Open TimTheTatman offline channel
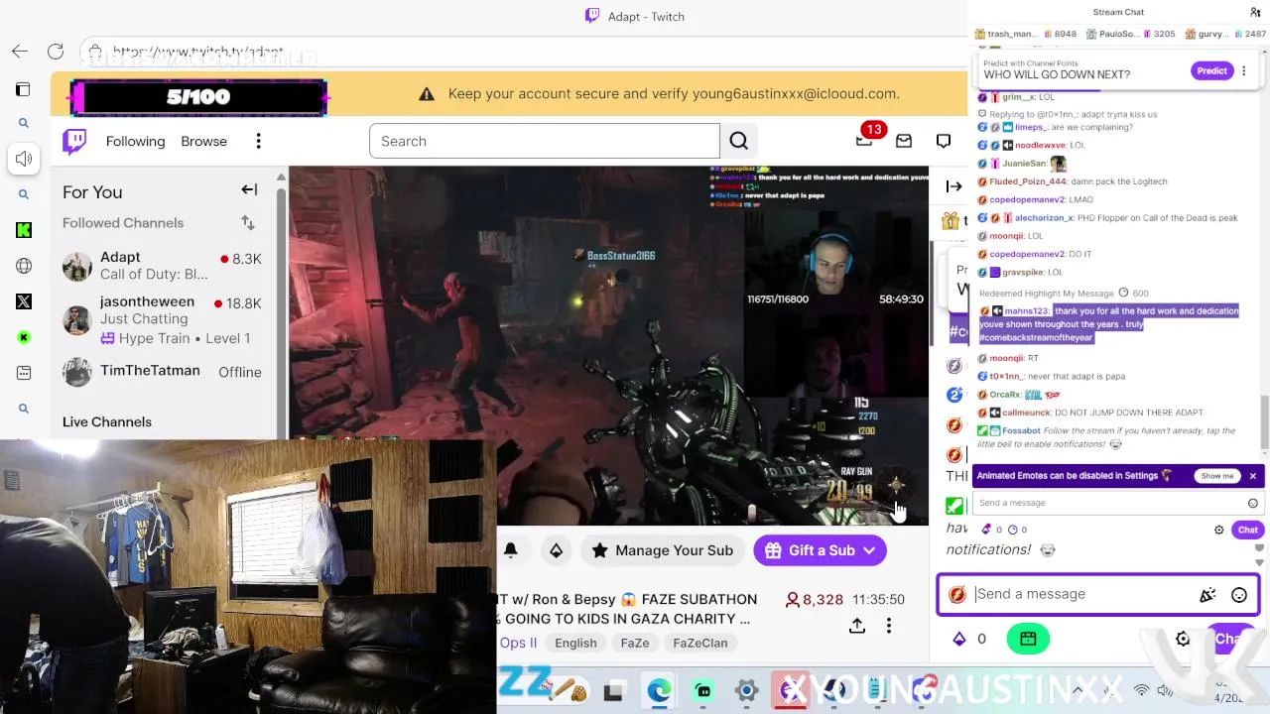1270x714 pixels. [162, 372]
